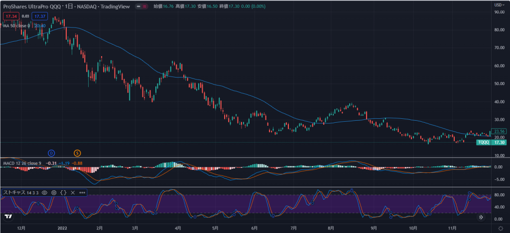Open Stochastic source code braces icon
The image size is (510, 233).
pos(63,192)
